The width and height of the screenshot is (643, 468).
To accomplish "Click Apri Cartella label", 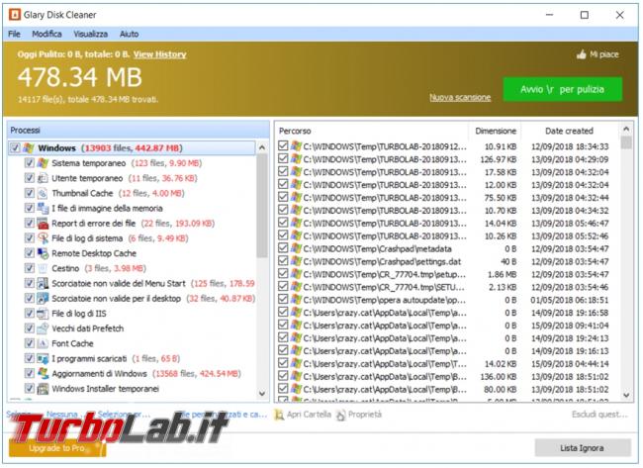I will click(x=309, y=415).
